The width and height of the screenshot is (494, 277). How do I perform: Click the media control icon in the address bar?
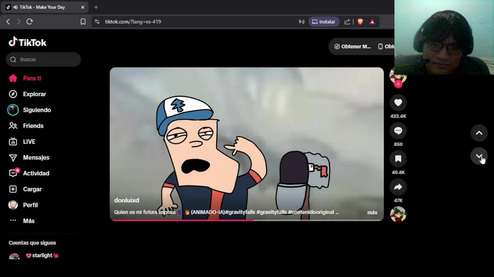[302, 22]
